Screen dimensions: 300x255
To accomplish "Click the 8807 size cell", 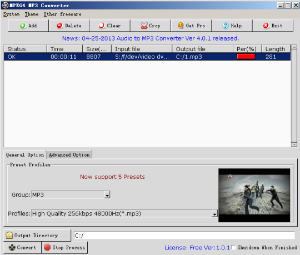I will (93, 57).
